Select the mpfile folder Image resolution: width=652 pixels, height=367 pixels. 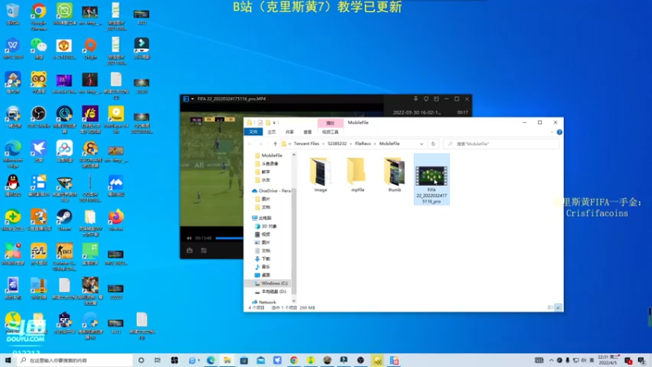[358, 175]
